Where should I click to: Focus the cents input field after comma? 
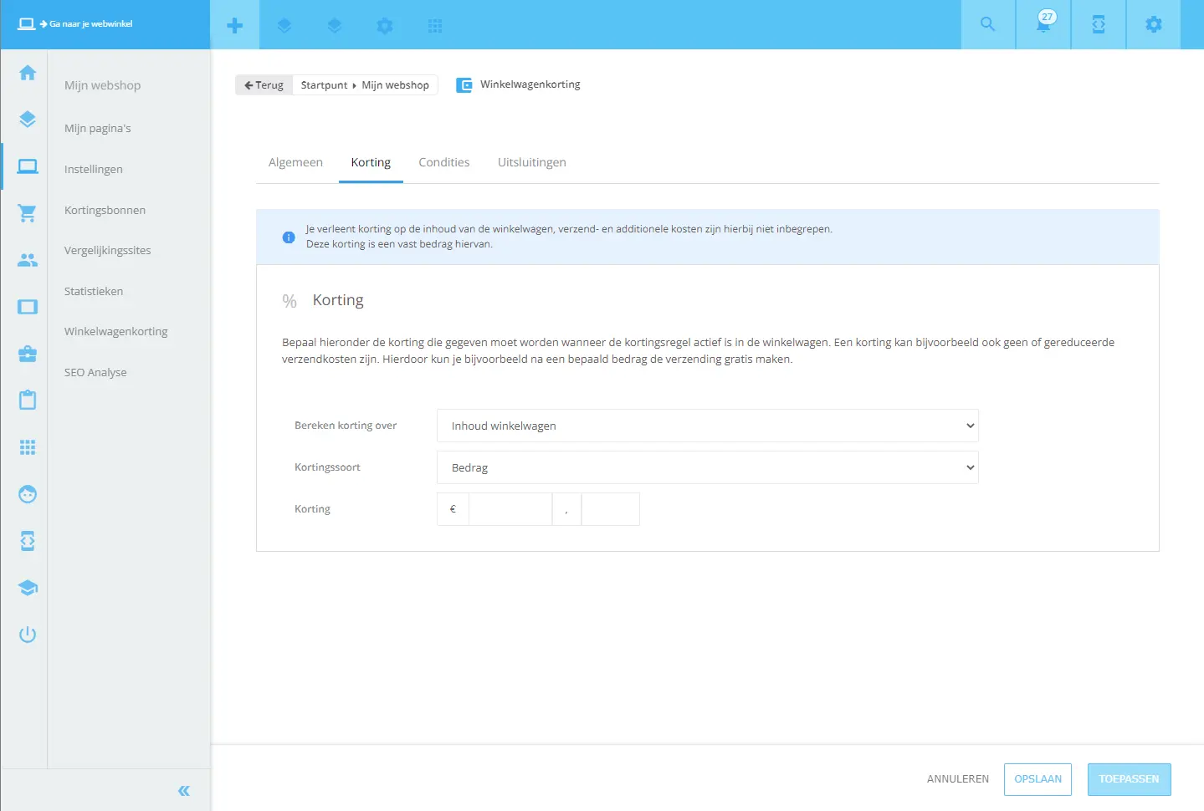coord(611,509)
